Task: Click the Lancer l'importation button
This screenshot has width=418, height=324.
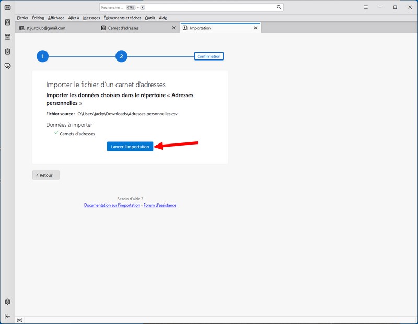Action: tap(130, 147)
